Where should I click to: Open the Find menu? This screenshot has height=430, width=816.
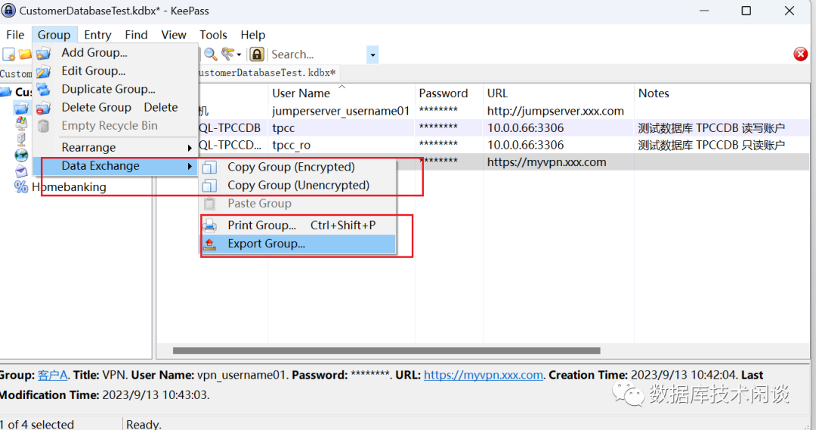click(x=136, y=35)
